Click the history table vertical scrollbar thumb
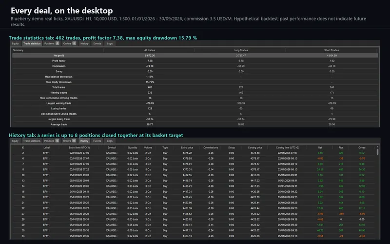390x244 pixels. click(377, 152)
